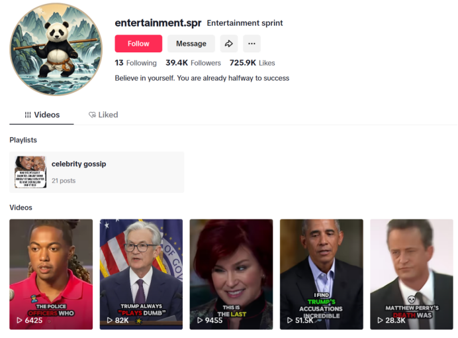The height and width of the screenshot is (338, 458).
Task: Open the celebrity gossip playlist
Action: point(97,172)
